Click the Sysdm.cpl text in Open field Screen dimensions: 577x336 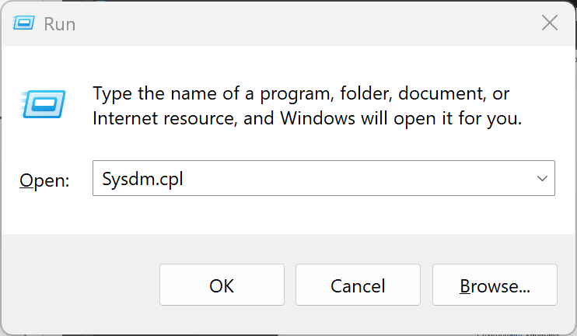tap(142, 179)
